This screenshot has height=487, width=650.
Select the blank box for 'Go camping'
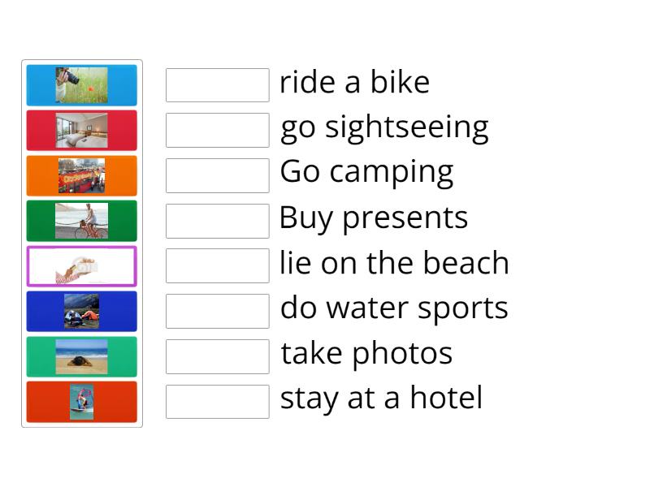click(217, 175)
